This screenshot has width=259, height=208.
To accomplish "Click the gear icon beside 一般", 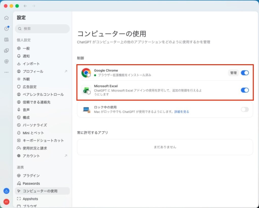I will (x=19, y=48).
